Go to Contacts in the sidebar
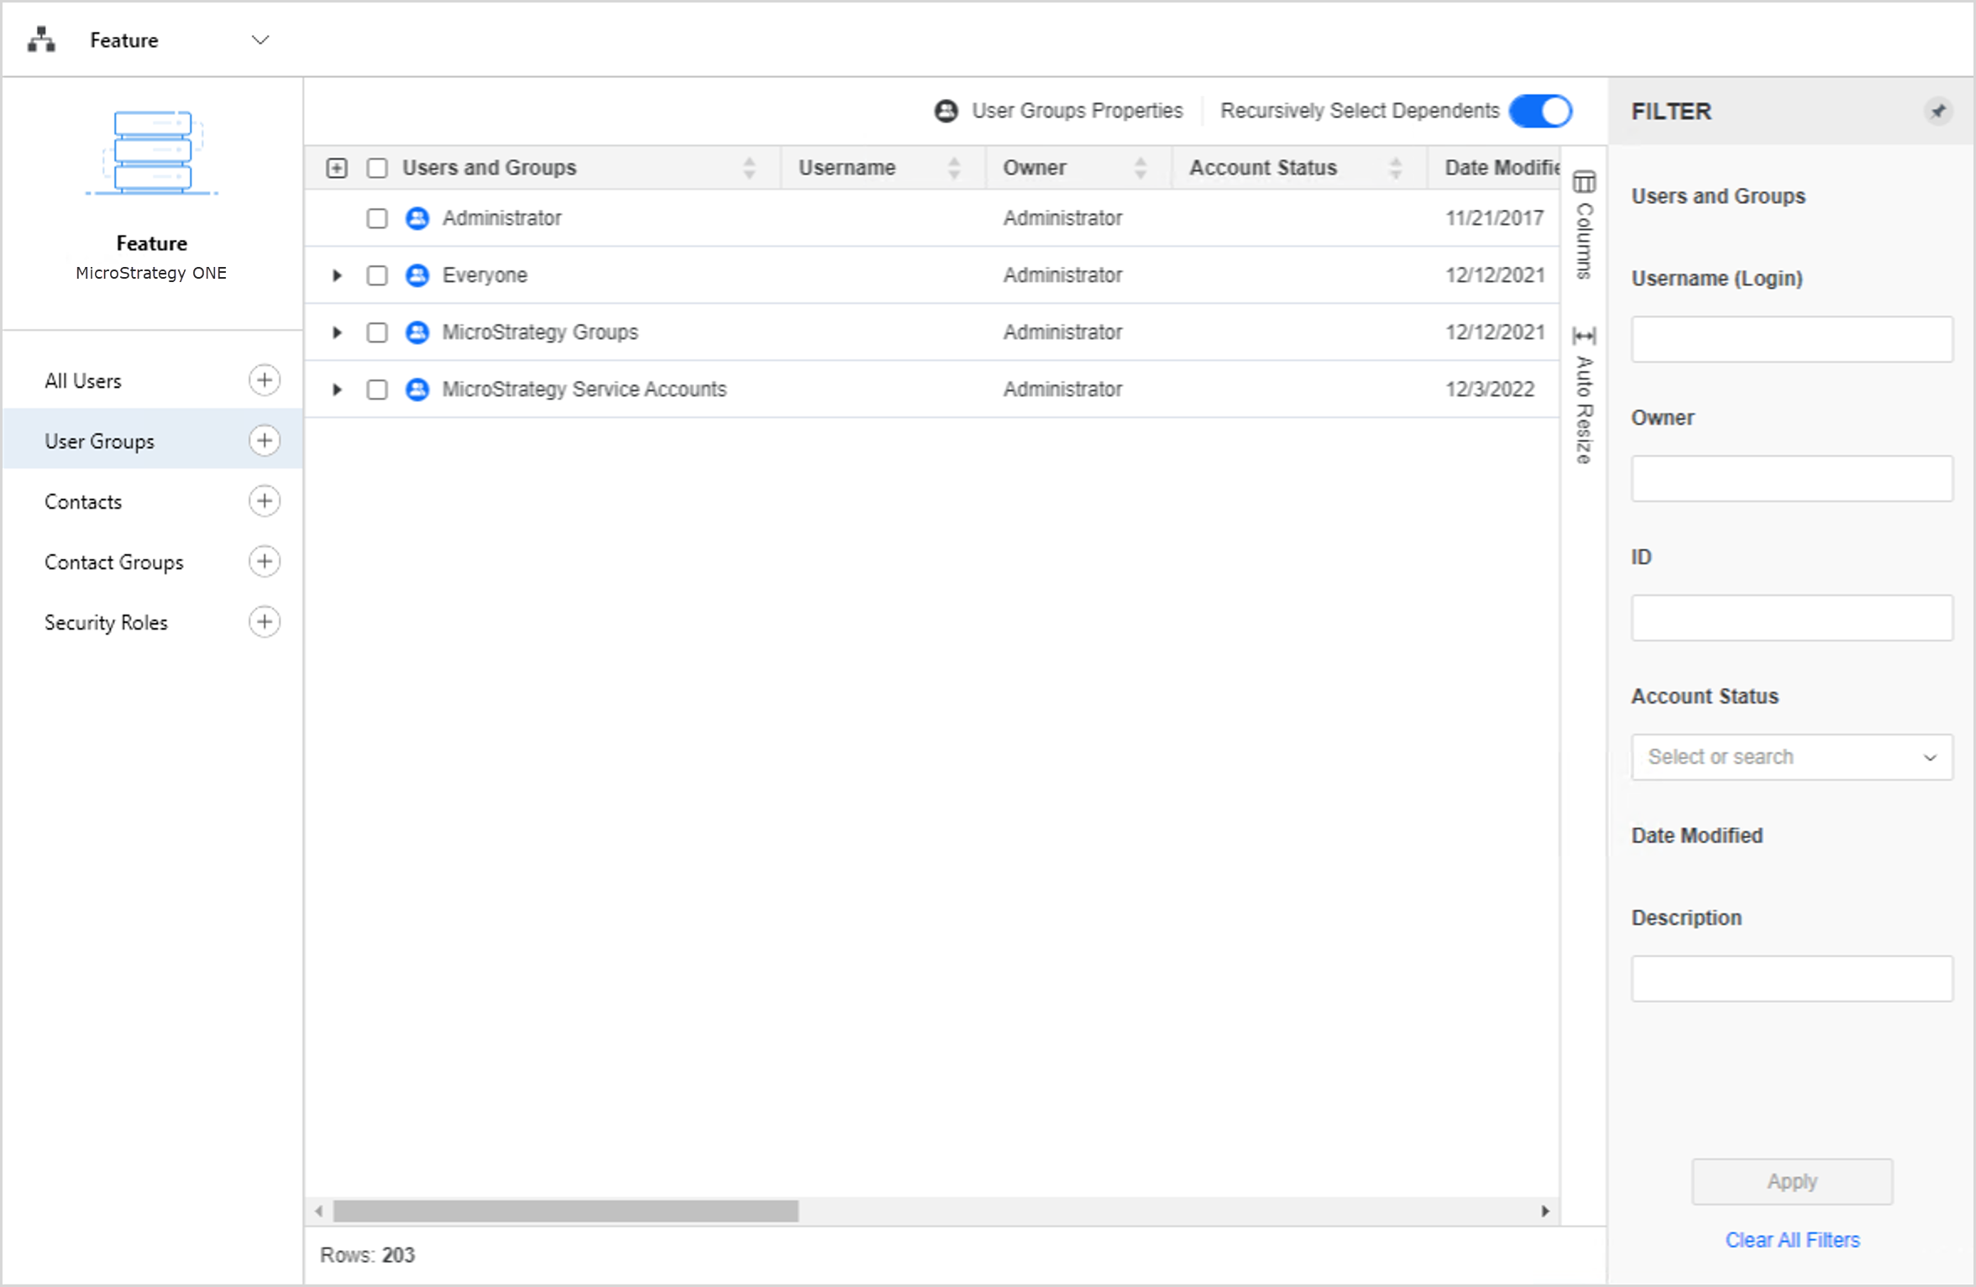The width and height of the screenshot is (1976, 1287). coord(83,502)
